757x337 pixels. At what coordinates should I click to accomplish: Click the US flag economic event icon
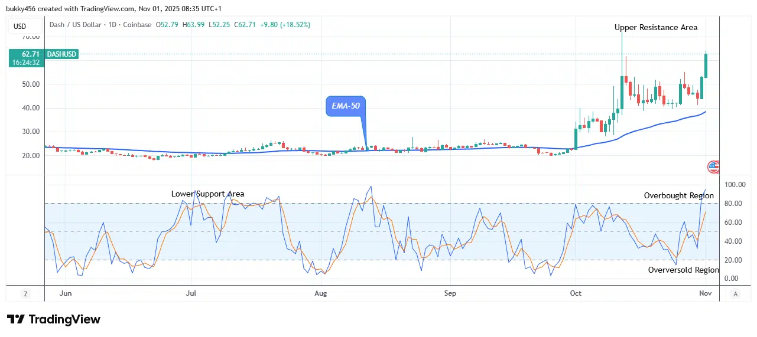713,166
